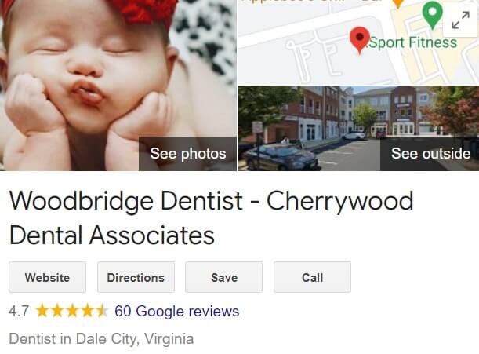Call Cherrywood Dental Associates
Screen dimensions: 479x354
(312, 277)
